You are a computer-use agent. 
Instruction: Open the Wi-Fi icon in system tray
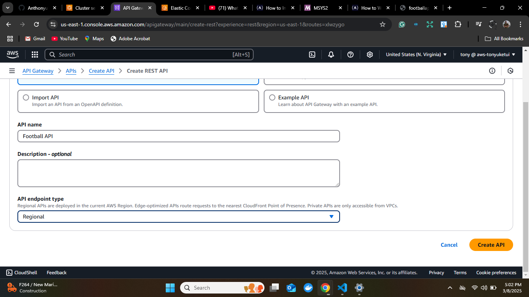click(475, 288)
